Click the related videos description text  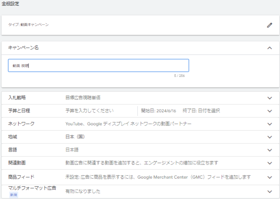[x=142, y=163]
